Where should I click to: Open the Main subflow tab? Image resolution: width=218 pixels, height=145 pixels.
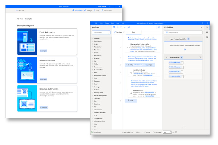coord(134,32)
